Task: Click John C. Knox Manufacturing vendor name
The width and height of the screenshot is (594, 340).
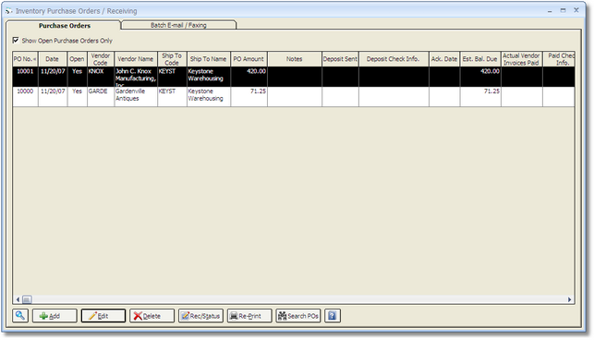Action: (136, 77)
